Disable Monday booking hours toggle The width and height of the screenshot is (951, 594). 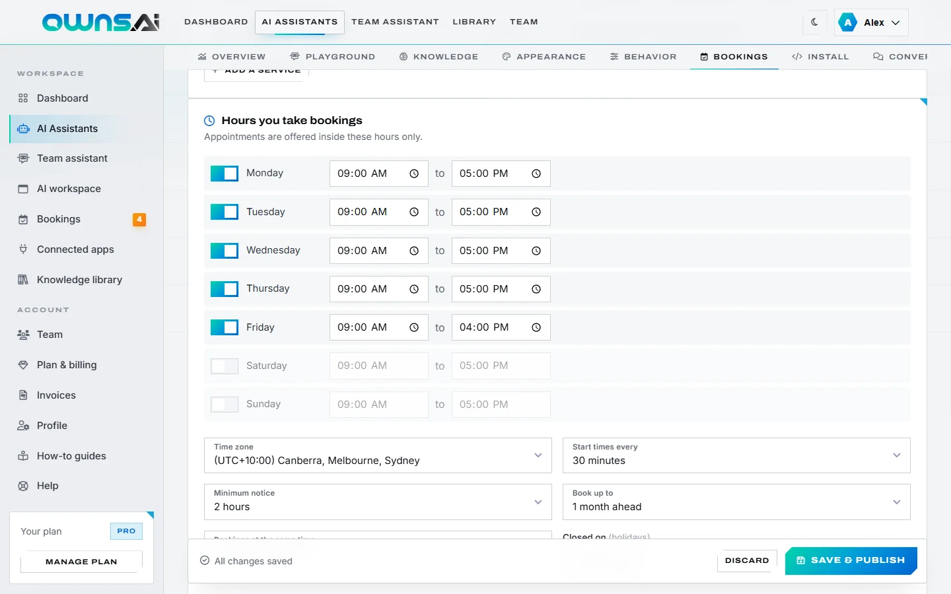[225, 174]
